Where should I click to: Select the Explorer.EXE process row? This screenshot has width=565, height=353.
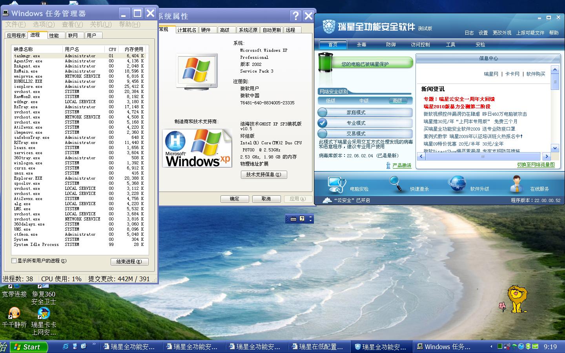coord(78,178)
